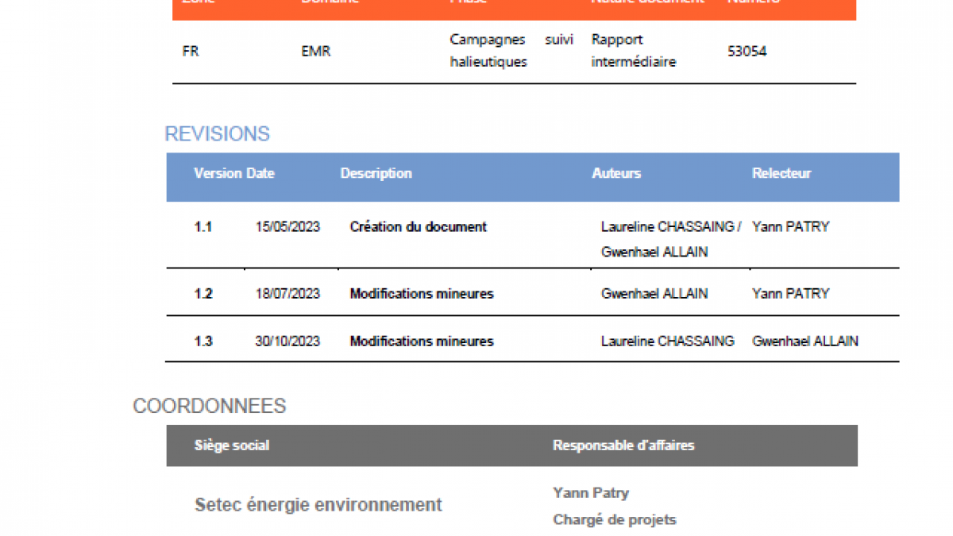953x536 pixels.
Task: Click the Relecteur column header
Action: click(x=781, y=173)
